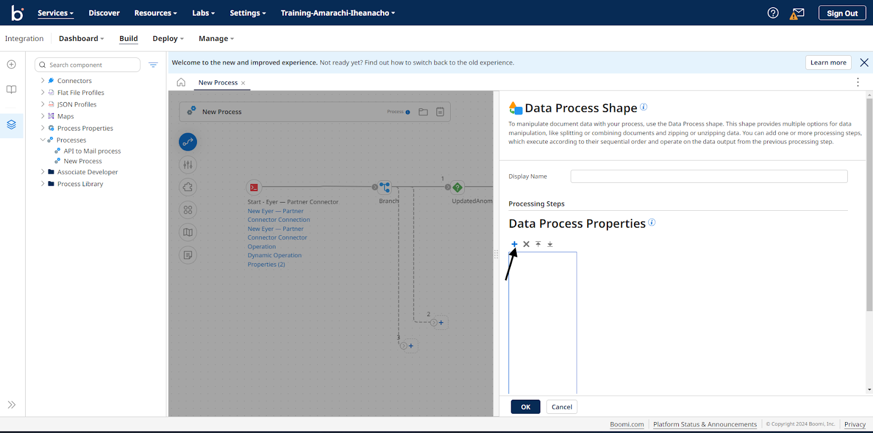Open the Deploy dropdown
This screenshot has height=433, width=873.
point(168,39)
